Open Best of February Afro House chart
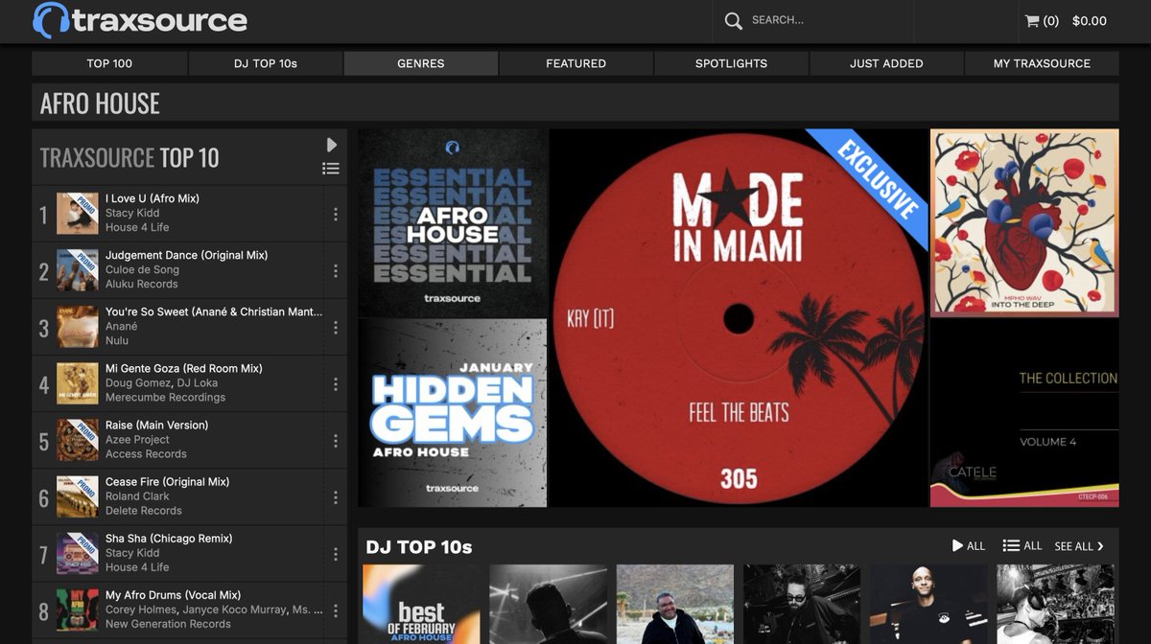 421,604
